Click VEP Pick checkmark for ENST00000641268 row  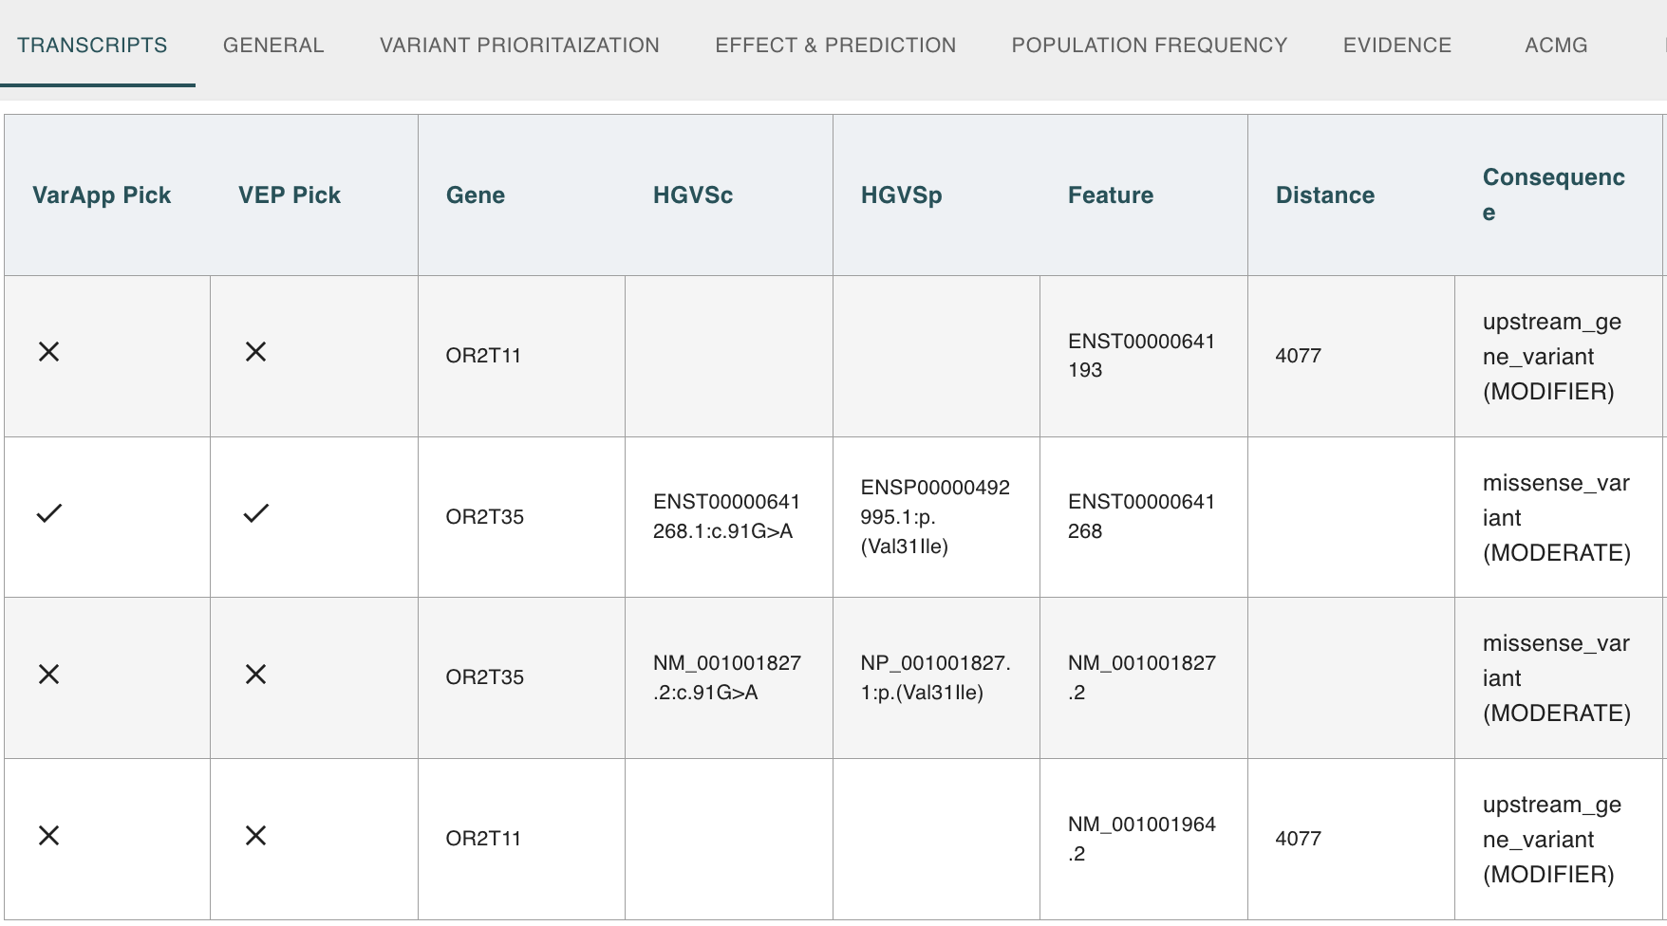pyautogui.click(x=255, y=513)
